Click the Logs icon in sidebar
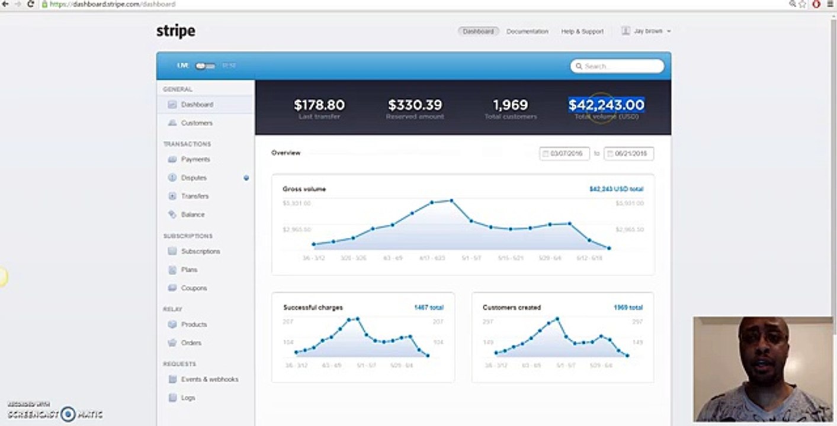The height and width of the screenshot is (426, 837). click(172, 398)
